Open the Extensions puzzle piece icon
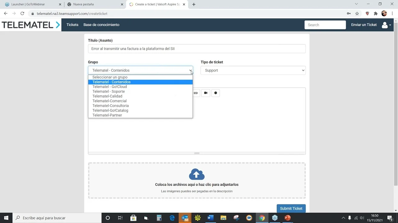 376,14
